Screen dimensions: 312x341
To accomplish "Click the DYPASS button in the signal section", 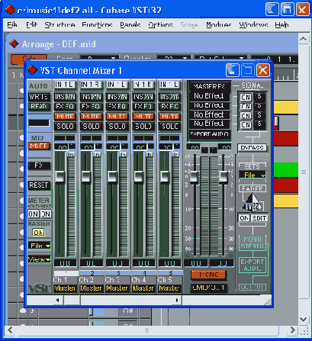I will coord(252,147).
